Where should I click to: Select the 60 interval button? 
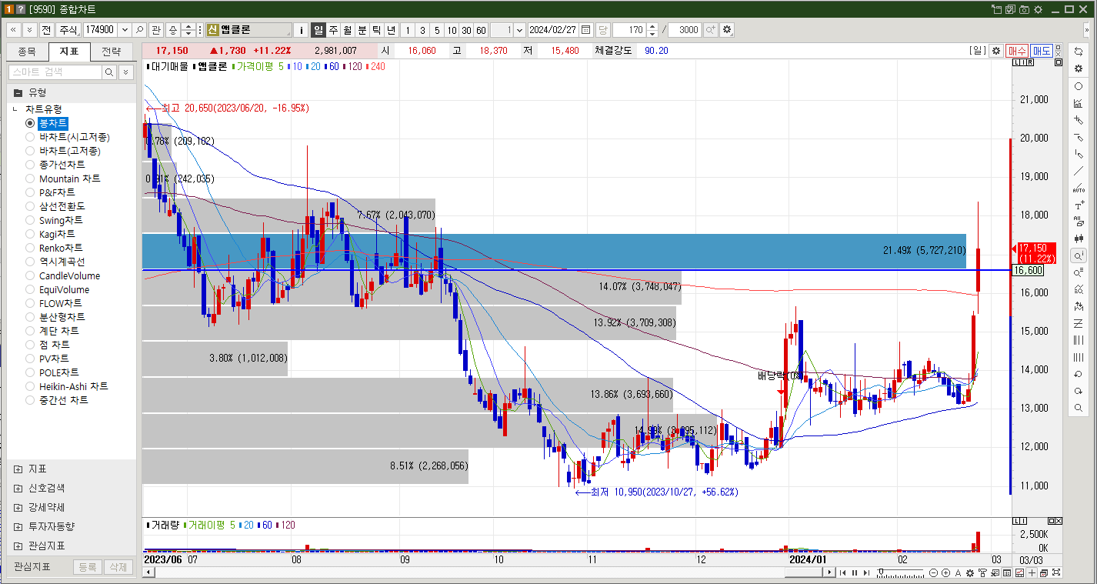481,30
